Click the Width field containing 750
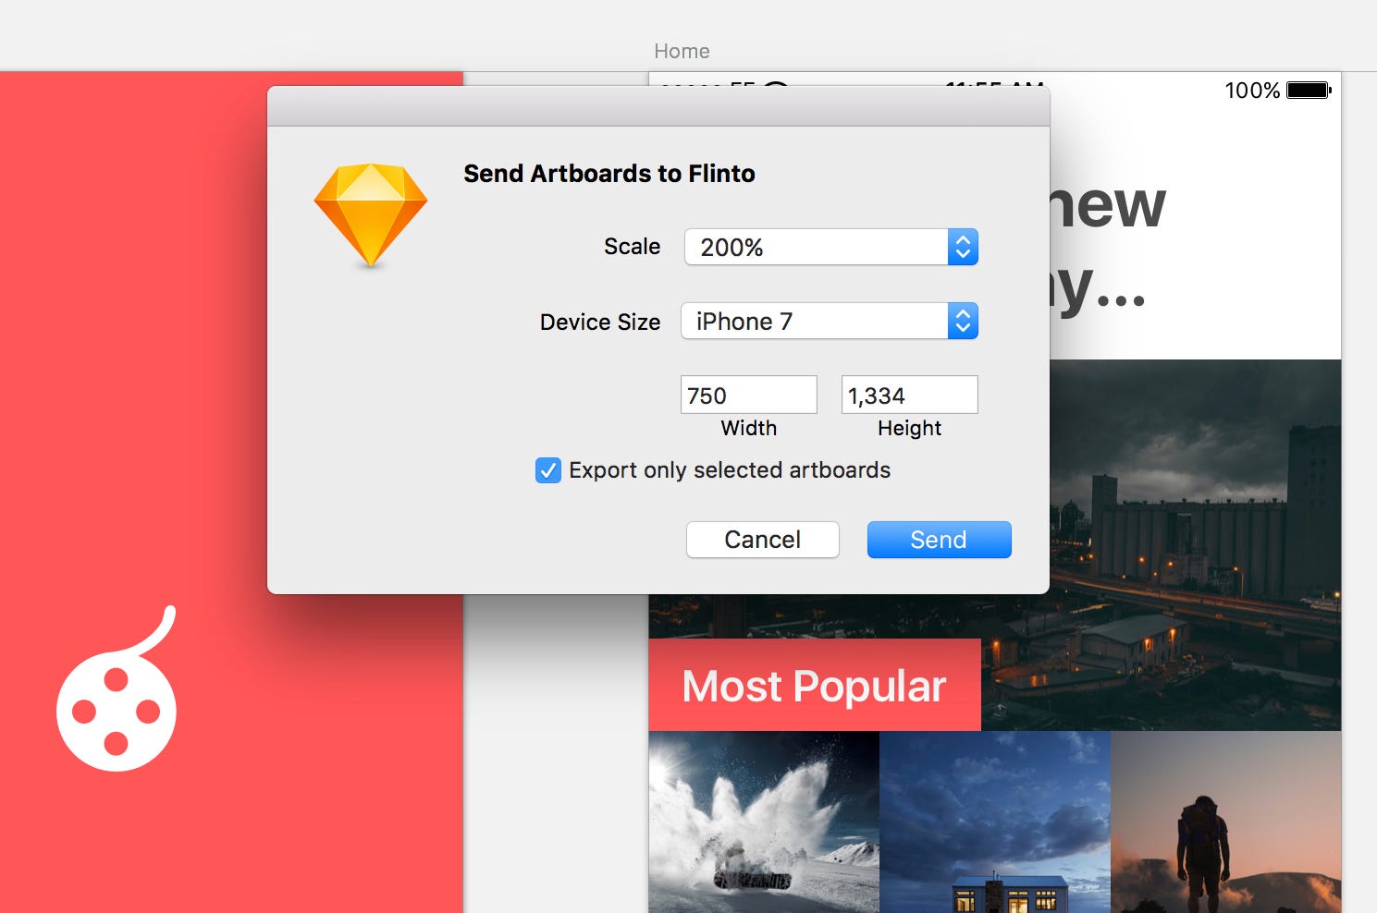This screenshot has height=913, width=1377. point(749,395)
